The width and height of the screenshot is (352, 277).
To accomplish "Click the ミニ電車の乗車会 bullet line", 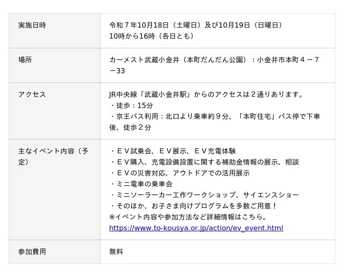I will [x=141, y=184].
